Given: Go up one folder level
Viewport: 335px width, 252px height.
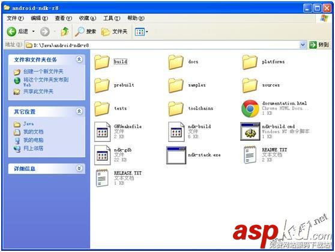Looking at the screenshot, I should point(64,32).
